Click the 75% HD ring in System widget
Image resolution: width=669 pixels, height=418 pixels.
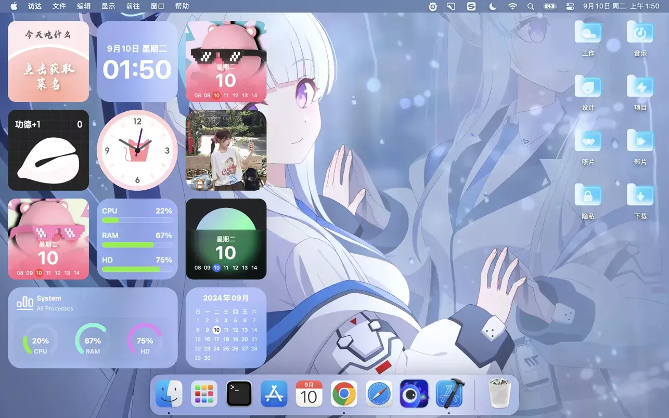[x=145, y=341]
